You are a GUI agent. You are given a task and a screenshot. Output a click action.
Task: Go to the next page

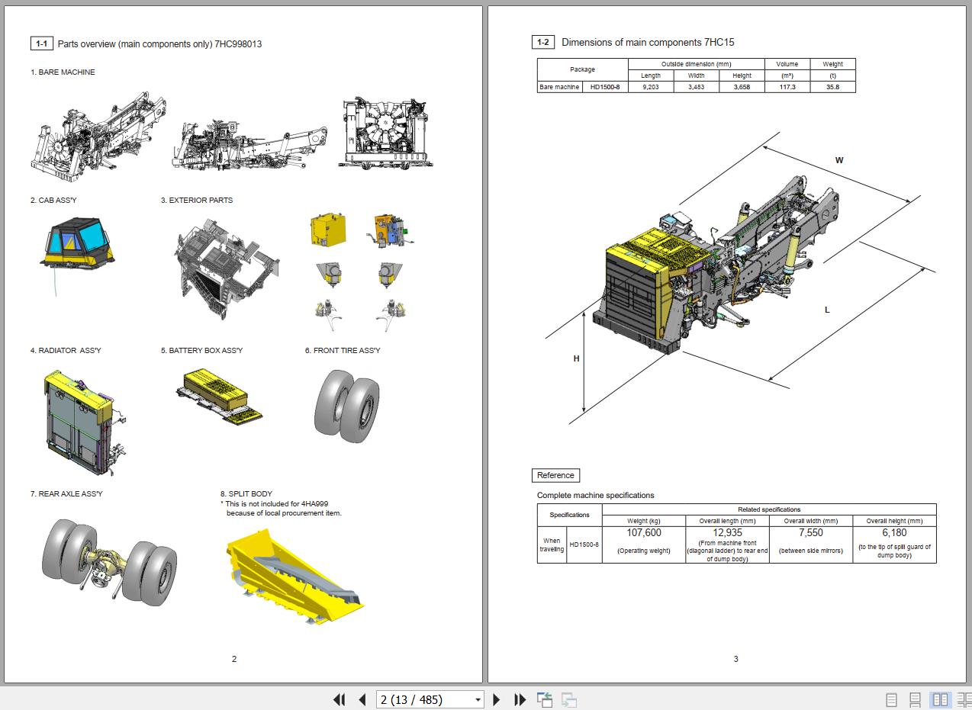(497, 699)
